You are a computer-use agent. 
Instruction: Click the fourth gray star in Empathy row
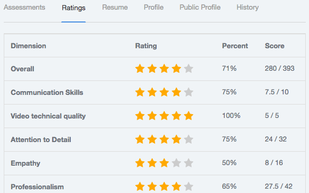coord(176,163)
